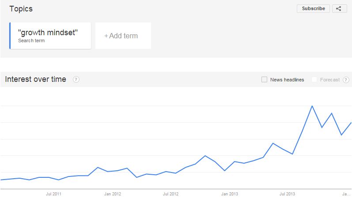Toggle the Forecast checkbox
The image size is (352, 202).
tap(314, 79)
